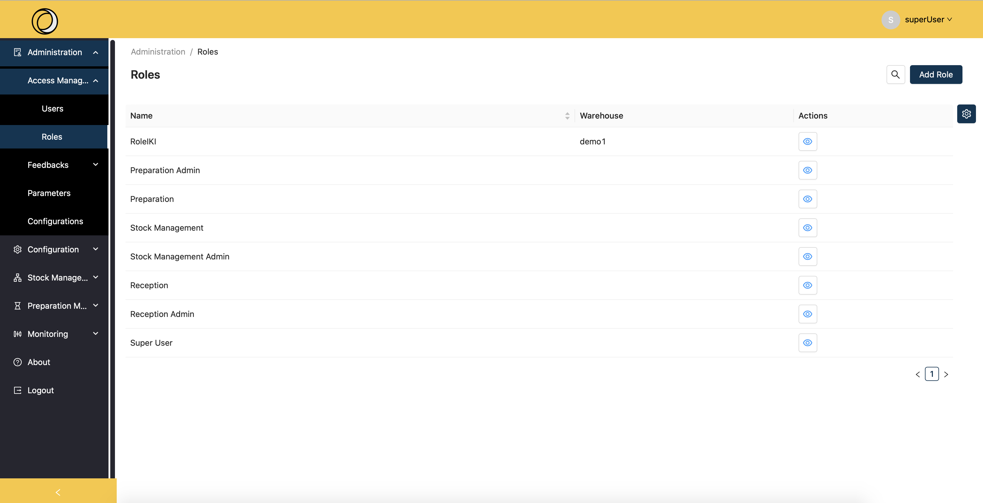983x503 pixels.
Task: View the Stock Management Admin role
Action: pyautogui.click(x=807, y=257)
